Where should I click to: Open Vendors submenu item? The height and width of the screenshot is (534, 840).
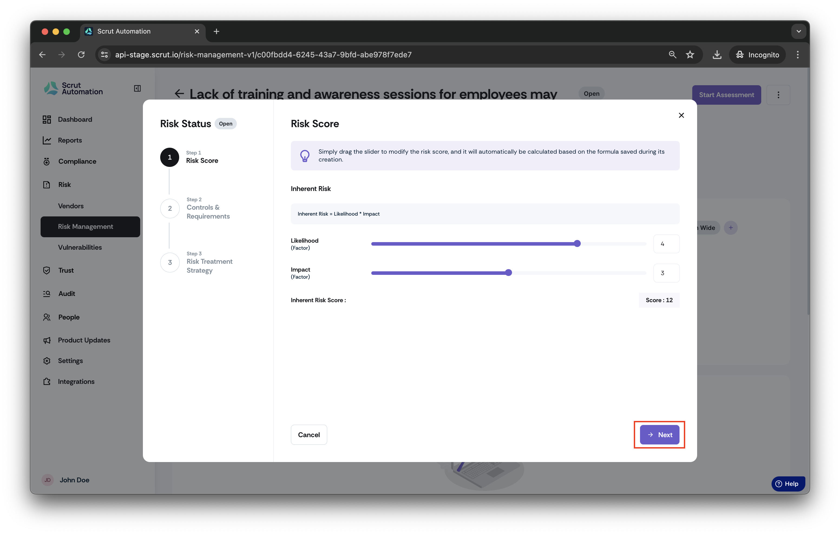tap(70, 206)
